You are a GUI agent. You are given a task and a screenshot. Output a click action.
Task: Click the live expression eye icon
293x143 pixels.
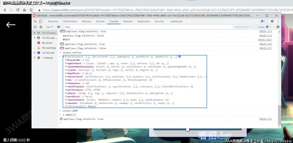click(59, 27)
